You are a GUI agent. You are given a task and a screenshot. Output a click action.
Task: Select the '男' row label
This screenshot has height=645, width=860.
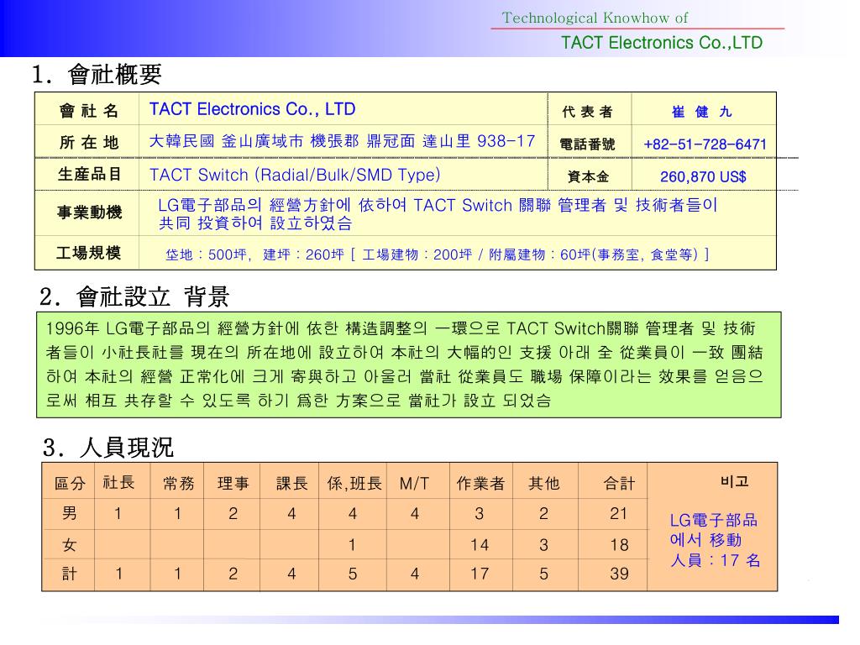coord(69,513)
